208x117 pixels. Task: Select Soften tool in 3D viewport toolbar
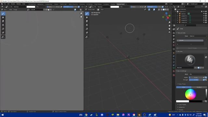click(x=87, y=17)
